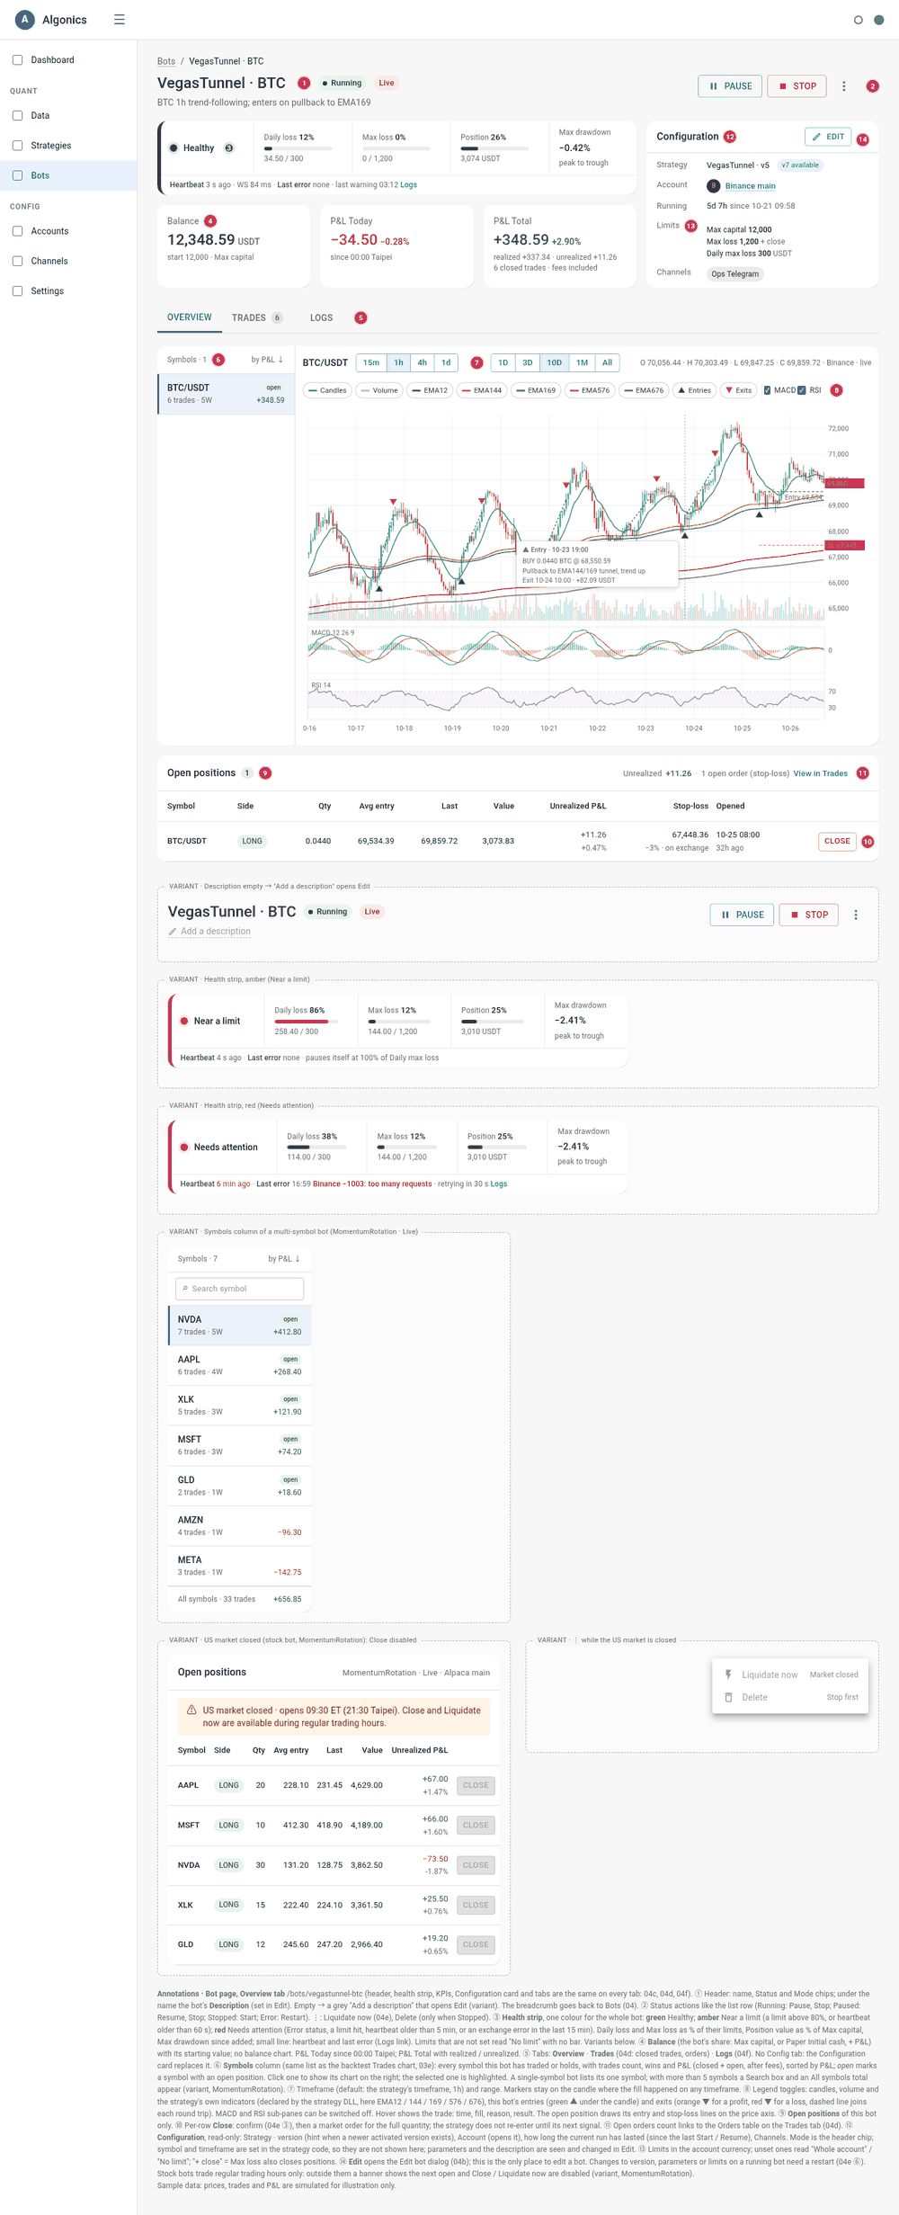Select the 4h chart timeframe
The height and width of the screenshot is (2215, 899).
tap(422, 363)
